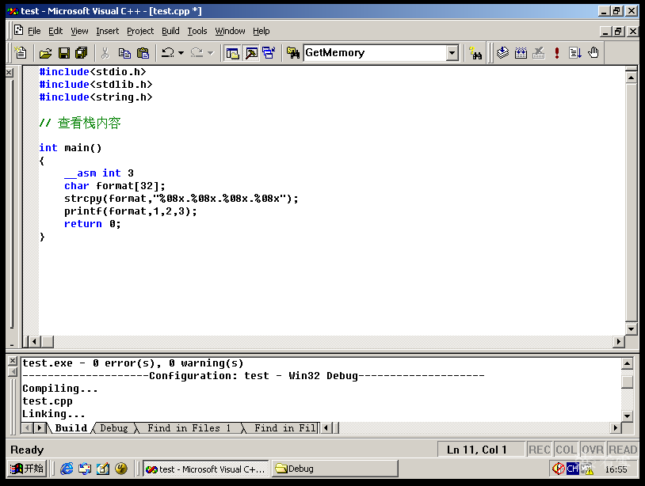The width and height of the screenshot is (645, 486).
Task: Click the Compile icon in build toolbar
Action: pos(502,53)
